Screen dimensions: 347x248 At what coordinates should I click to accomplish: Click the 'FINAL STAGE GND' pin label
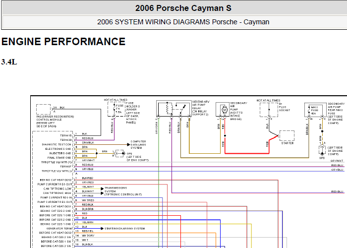[59, 158]
